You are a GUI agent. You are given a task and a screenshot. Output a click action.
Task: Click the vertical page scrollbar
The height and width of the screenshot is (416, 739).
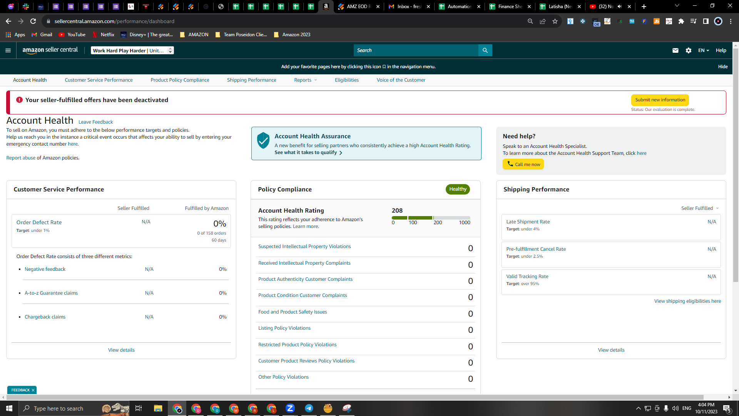coord(736,166)
